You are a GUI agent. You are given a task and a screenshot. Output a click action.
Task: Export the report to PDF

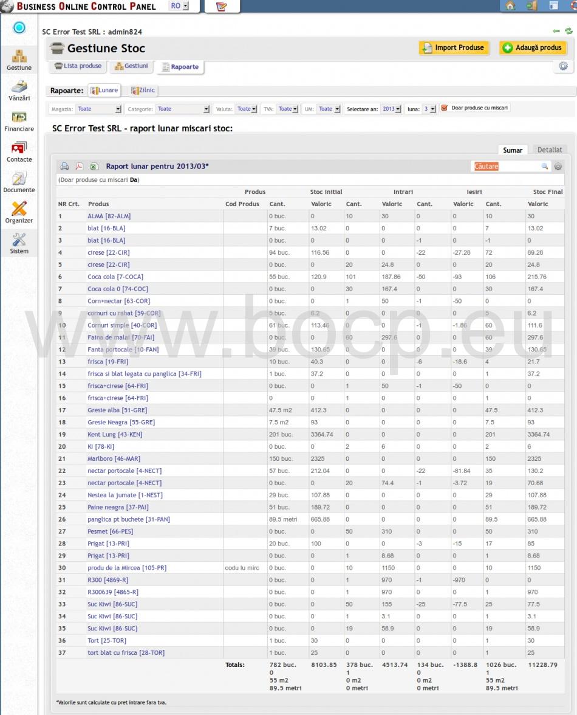[79, 167]
